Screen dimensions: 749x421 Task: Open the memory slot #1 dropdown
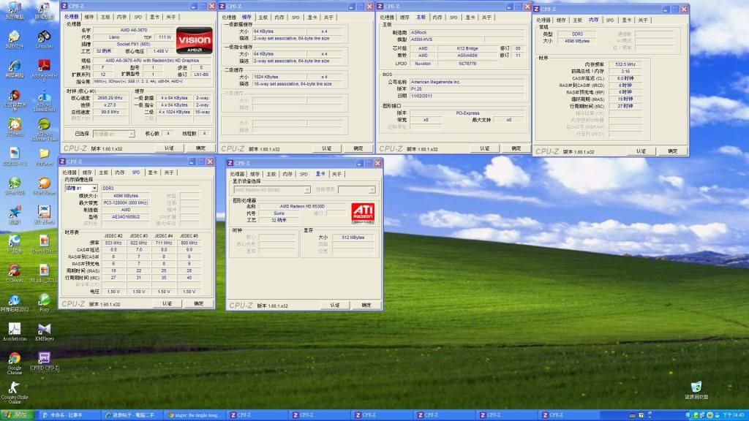[81, 188]
